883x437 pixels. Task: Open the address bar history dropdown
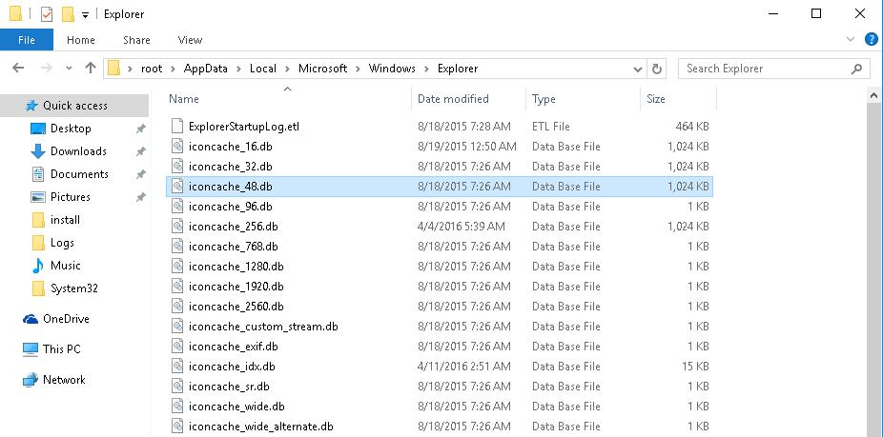pos(638,69)
